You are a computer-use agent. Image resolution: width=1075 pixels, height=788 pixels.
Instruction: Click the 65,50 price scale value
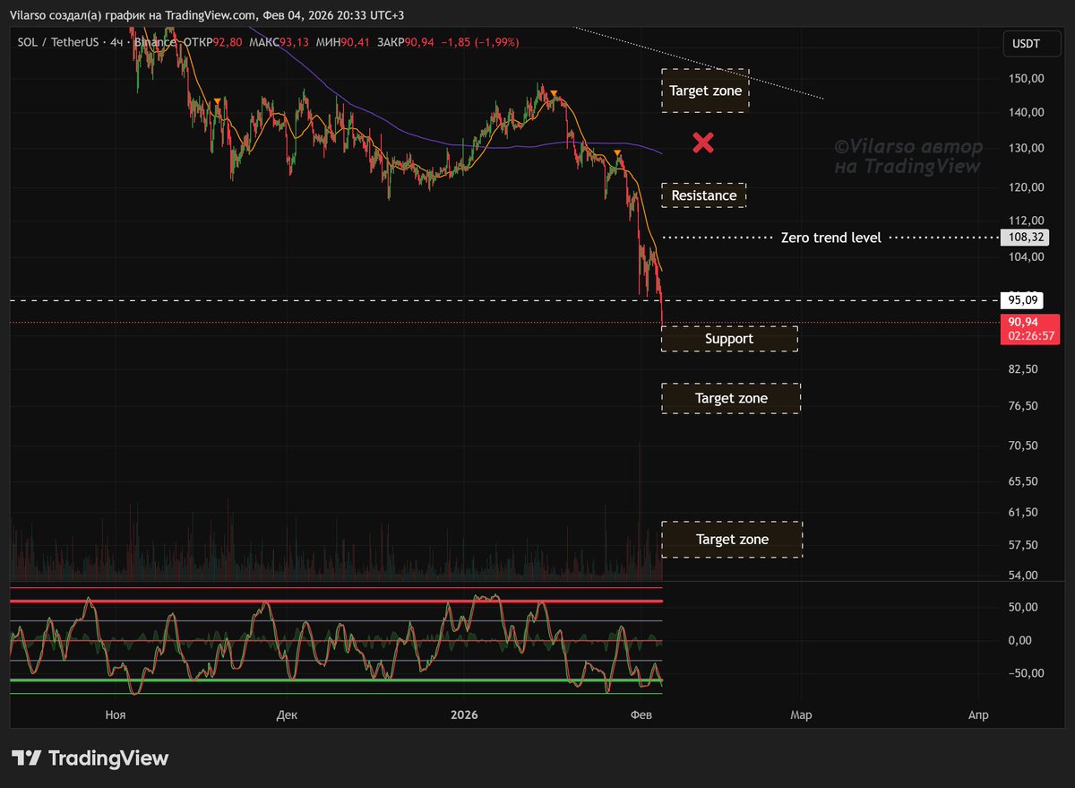tap(1022, 481)
